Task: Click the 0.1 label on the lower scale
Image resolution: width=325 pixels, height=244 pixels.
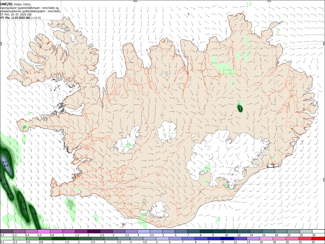Action: 2,242
